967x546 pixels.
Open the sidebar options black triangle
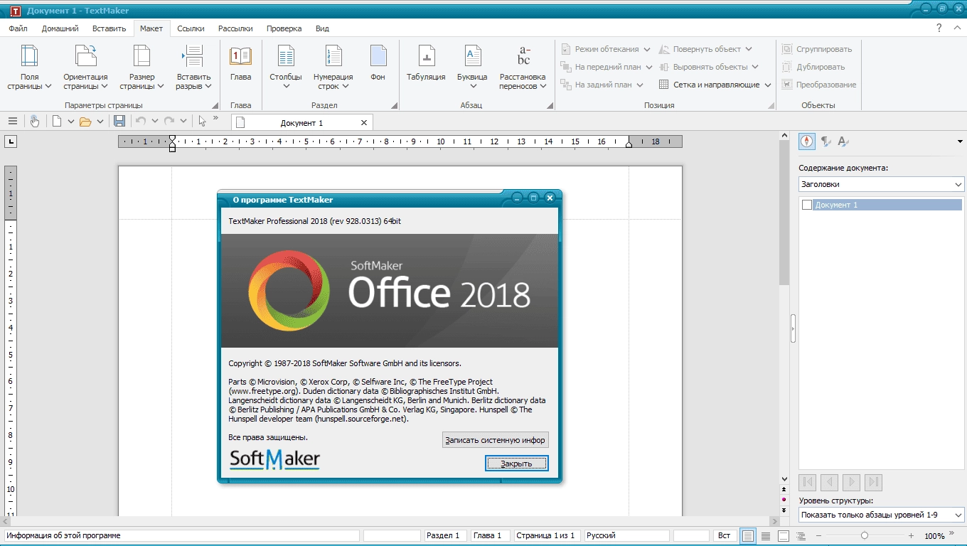(960, 141)
